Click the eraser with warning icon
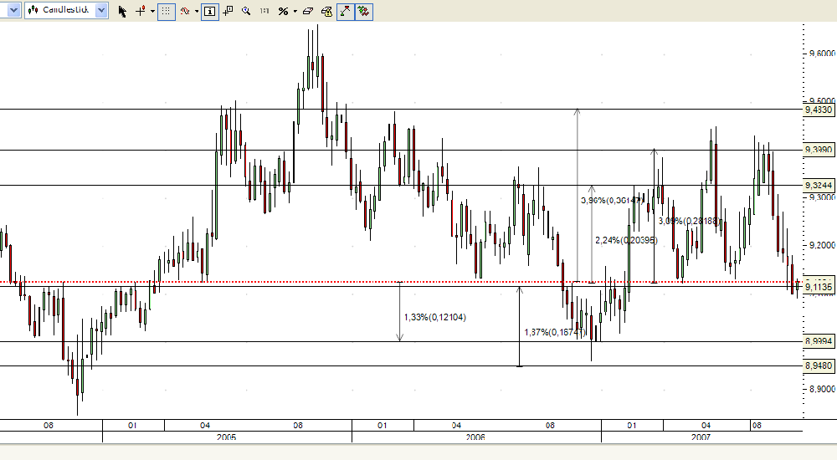The width and height of the screenshot is (837, 460). click(326, 11)
